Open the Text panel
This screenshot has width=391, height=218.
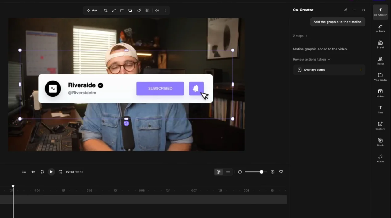tap(380, 110)
